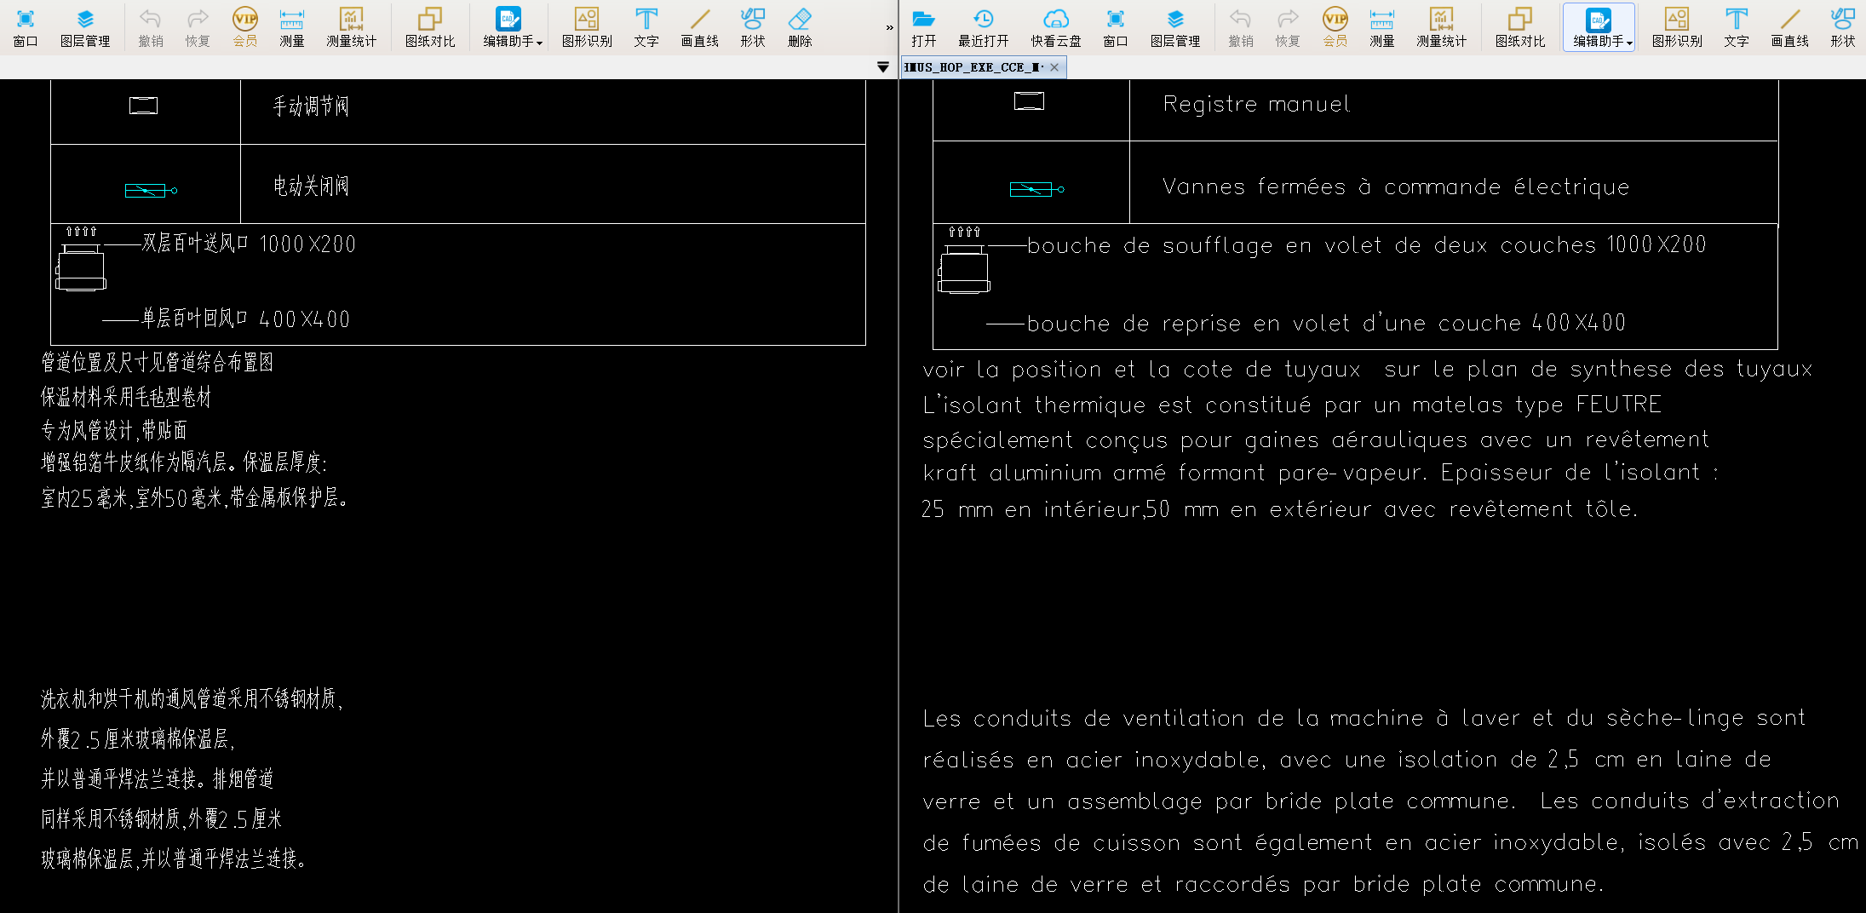Select 图形识别 in the right window
The height and width of the screenshot is (913, 1866).
[x=1677, y=27]
